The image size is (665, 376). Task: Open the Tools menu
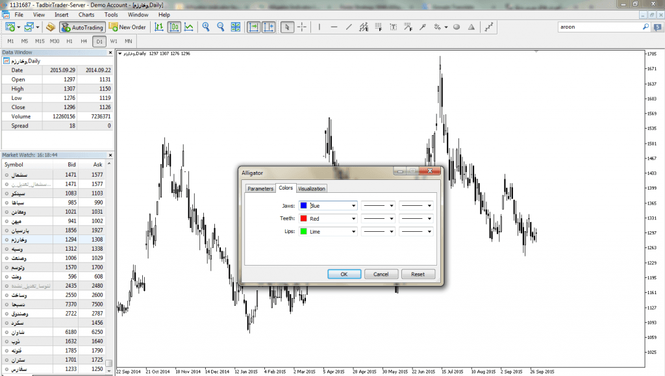[x=111, y=14]
